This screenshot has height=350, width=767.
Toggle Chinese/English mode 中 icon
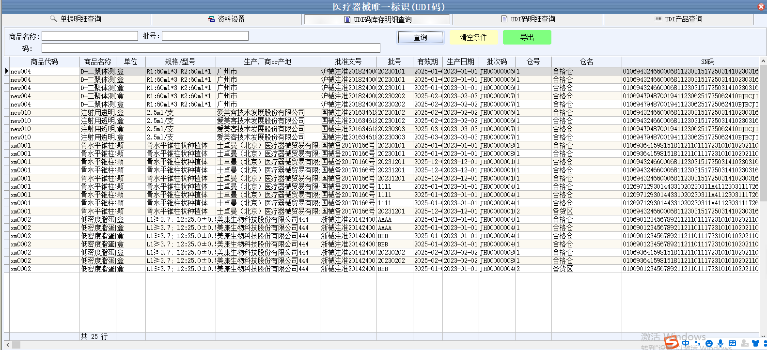tap(686, 343)
